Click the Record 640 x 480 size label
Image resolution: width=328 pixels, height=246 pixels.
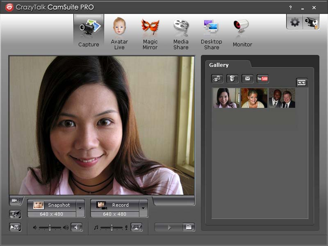coord(115,214)
